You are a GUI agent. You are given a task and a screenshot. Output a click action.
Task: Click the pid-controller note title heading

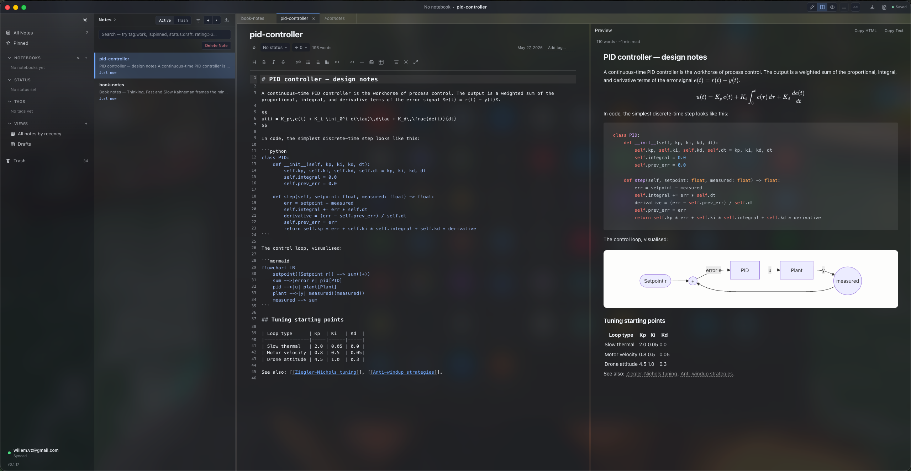(276, 34)
